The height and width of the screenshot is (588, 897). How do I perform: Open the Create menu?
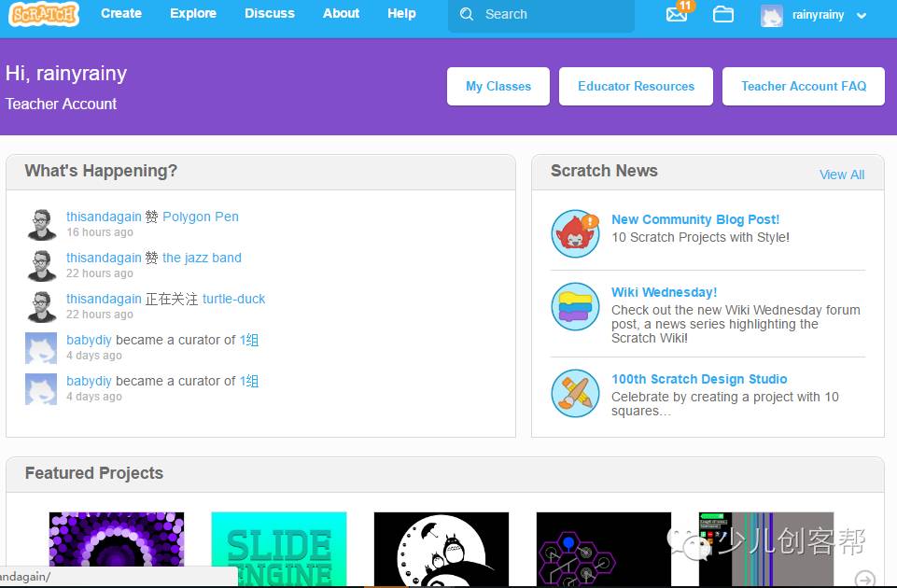[x=121, y=13]
